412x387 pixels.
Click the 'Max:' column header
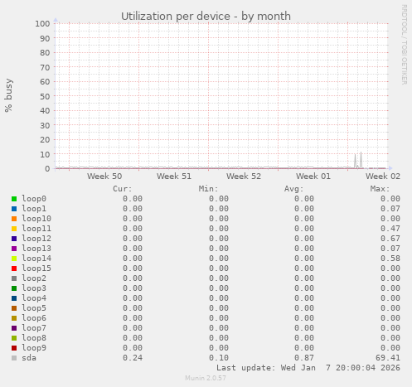click(x=380, y=189)
